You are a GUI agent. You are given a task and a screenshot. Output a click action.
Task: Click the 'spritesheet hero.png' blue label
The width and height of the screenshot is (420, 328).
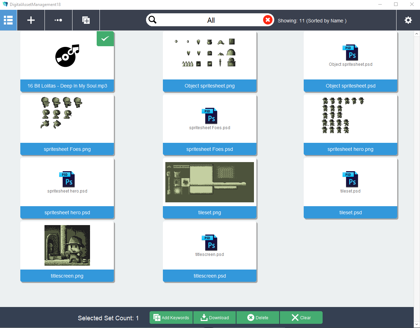[x=350, y=149]
